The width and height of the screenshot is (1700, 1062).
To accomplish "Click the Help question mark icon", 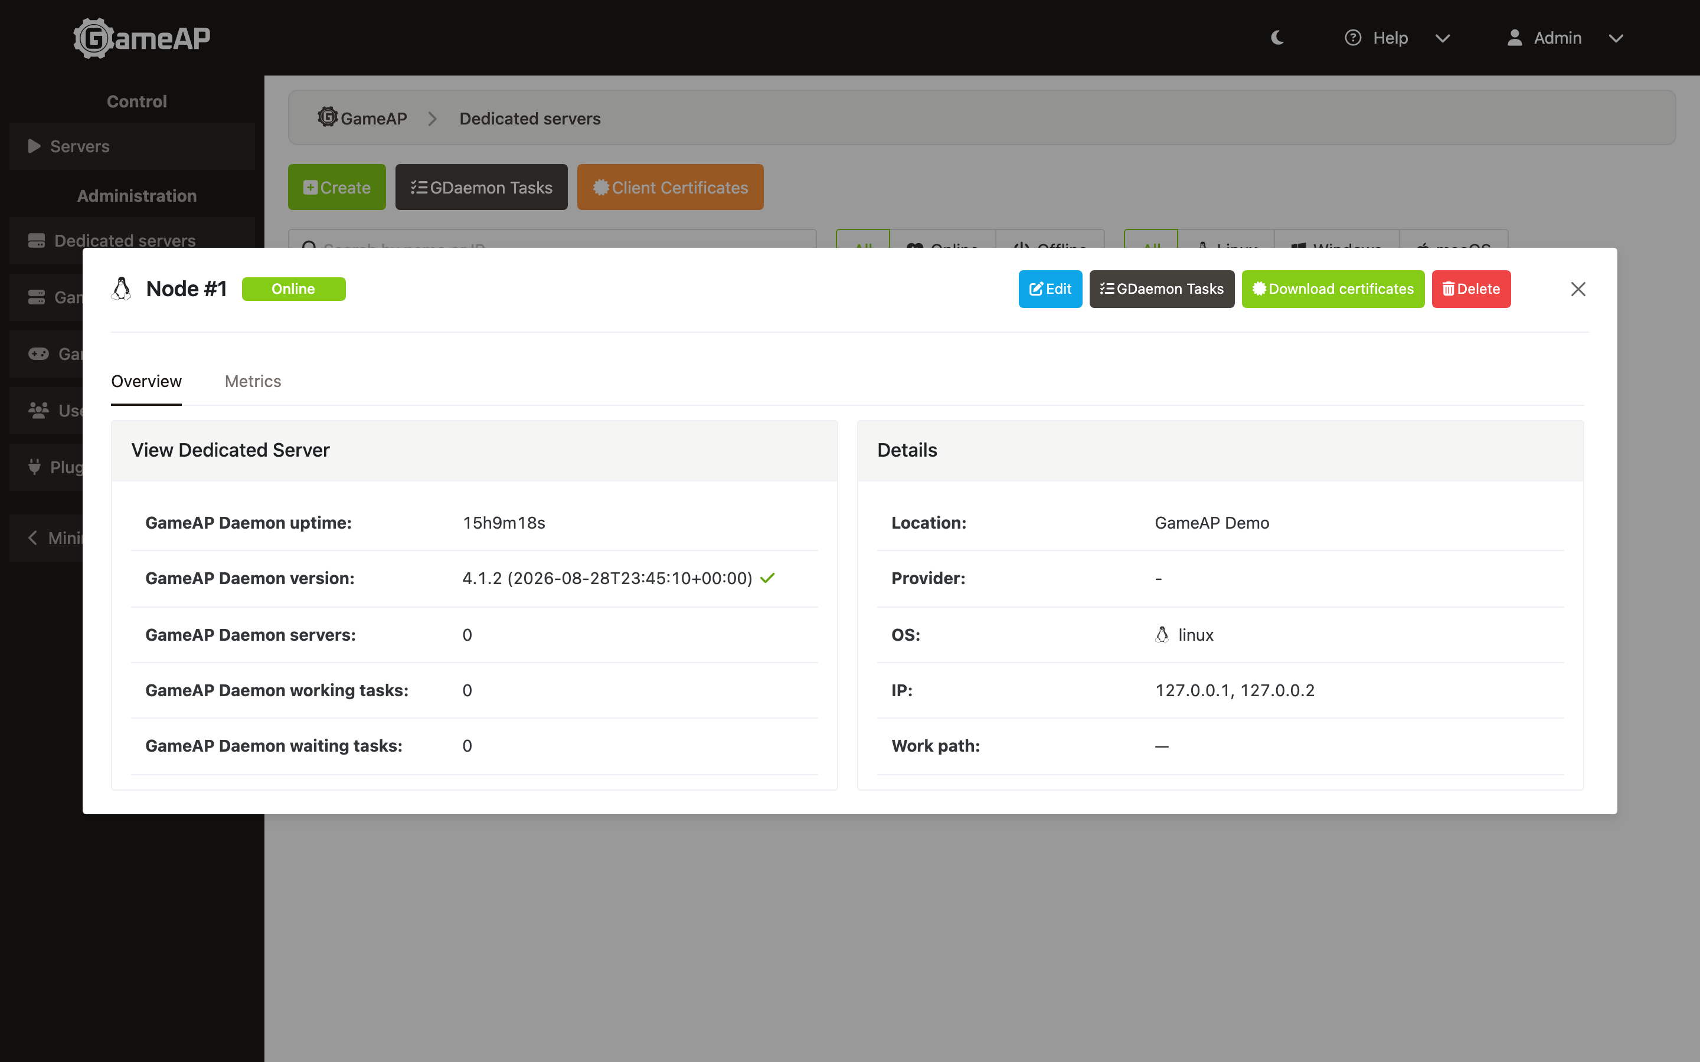I will pyautogui.click(x=1353, y=38).
